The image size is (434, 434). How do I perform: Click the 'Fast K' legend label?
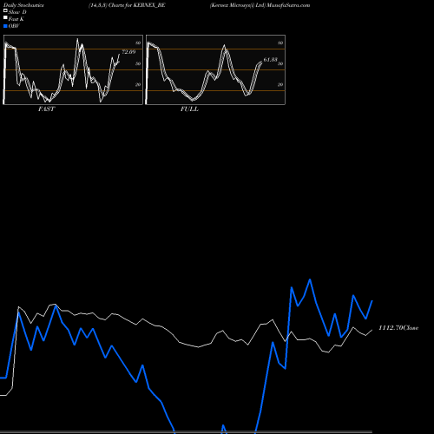tap(16, 19)
